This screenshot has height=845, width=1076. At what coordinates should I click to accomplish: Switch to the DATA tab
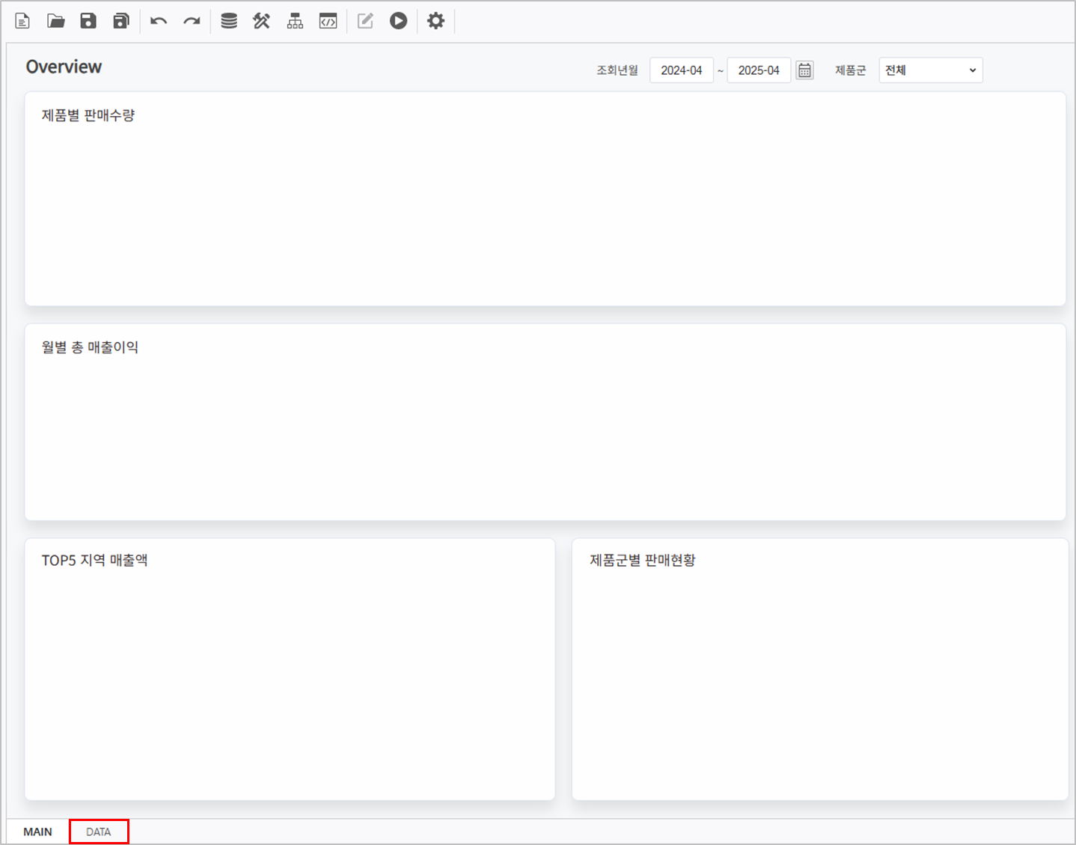99,832
